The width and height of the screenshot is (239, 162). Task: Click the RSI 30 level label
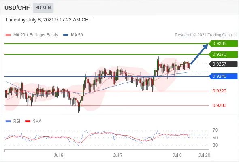click(215, 145)
